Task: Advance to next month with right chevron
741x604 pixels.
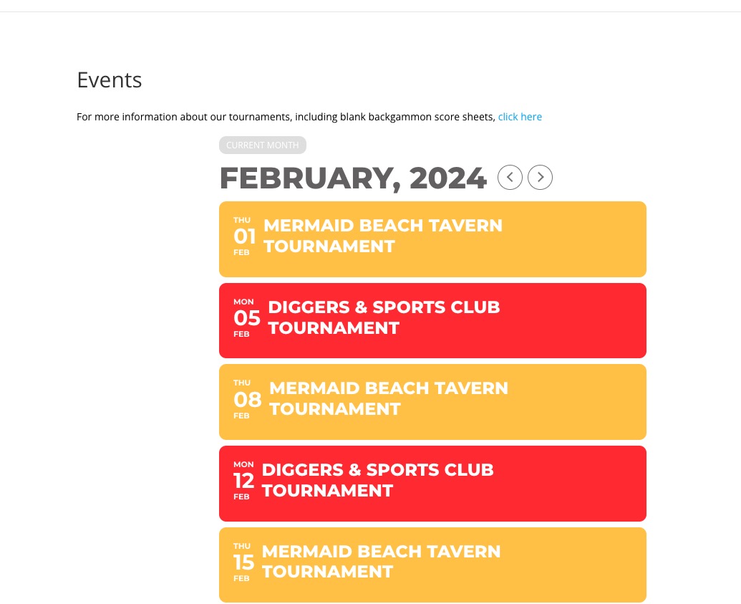Action: [540, 178]
